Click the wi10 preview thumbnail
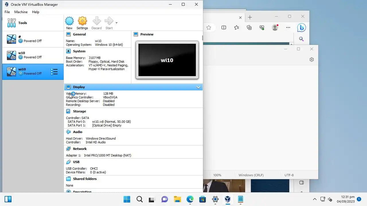 [x=167, y=60]
